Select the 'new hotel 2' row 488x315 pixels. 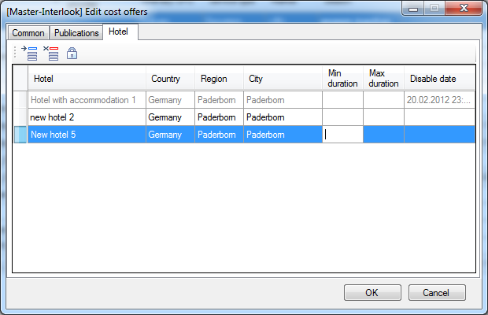pyautogui.click(x=87, y=117)
